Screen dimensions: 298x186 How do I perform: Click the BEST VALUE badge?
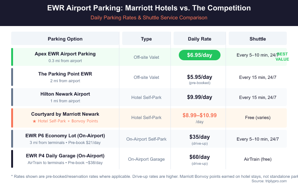click(x=282, y=57)
